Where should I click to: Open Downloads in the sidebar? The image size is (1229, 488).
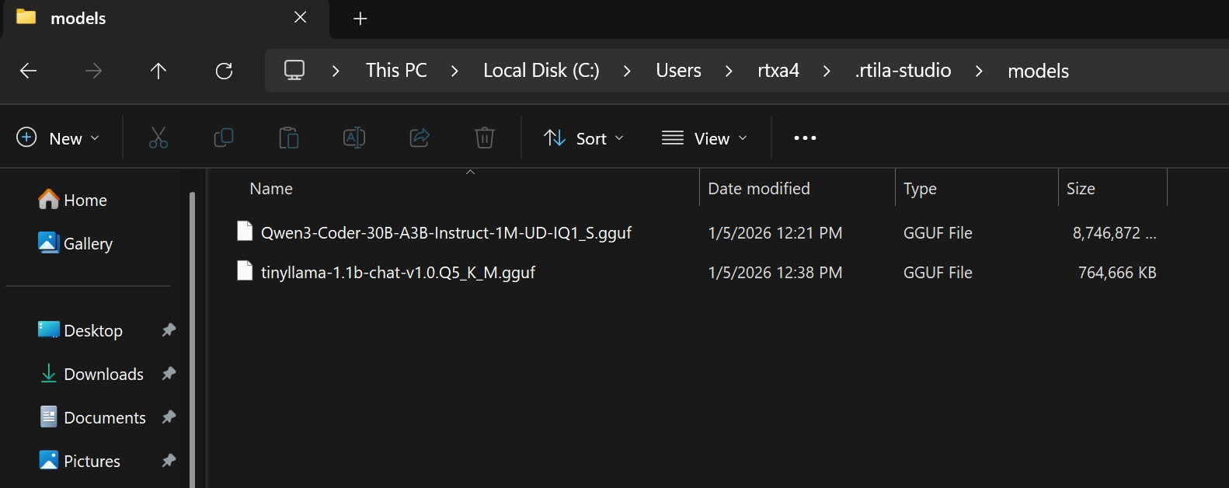click(x=103, y=375)
